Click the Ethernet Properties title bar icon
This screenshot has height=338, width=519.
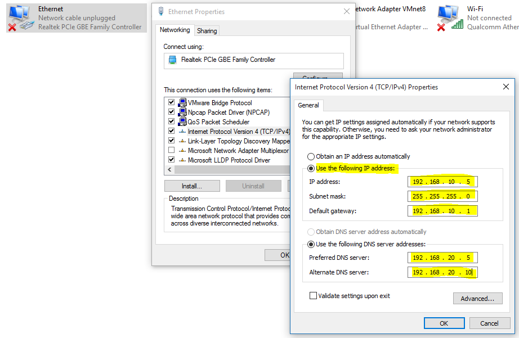(161, 12)
